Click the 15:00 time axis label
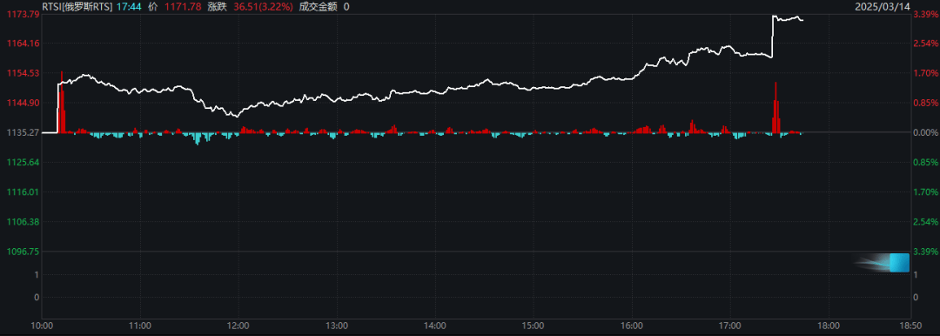This screenshot has height=336, width=940. [x=533, y=326]
